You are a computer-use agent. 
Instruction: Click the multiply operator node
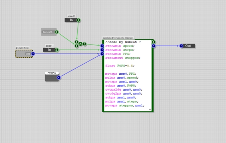81,44
